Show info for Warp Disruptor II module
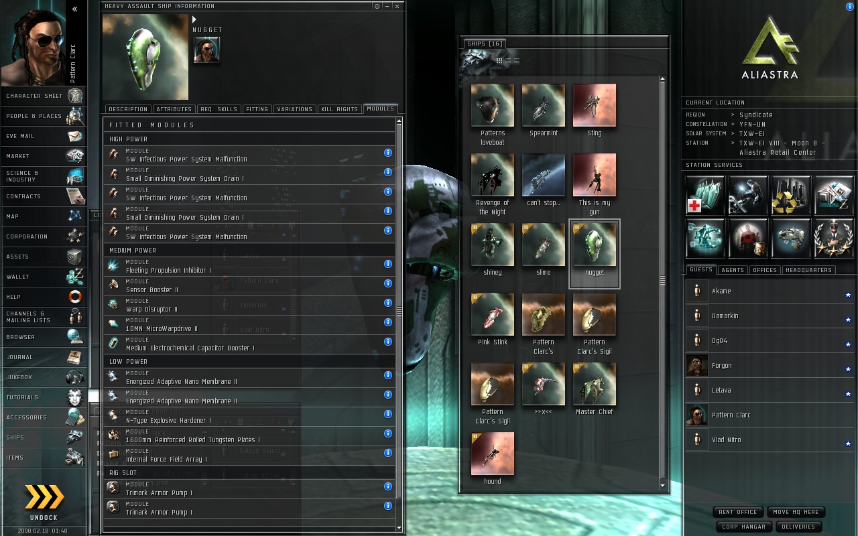858x536 pixels. pyautogui.click(x=387, y=303)
